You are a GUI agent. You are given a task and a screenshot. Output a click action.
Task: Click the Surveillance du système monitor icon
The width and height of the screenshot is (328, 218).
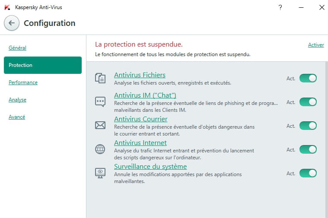pyautogui.click(x=100, y=173)
